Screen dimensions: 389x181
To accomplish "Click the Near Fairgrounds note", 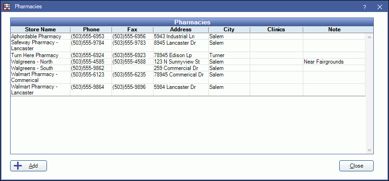I will click(x=324, y=62).
